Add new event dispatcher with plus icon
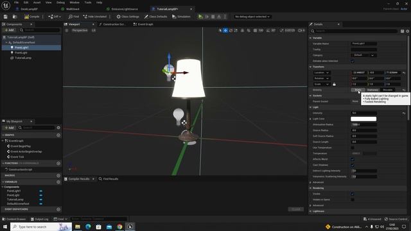The height and width of the screenshot is (231, 411). (58, 209)
